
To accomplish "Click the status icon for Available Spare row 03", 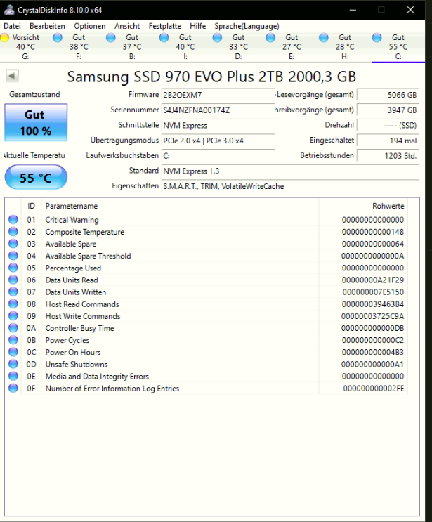I will pos(13,244).
